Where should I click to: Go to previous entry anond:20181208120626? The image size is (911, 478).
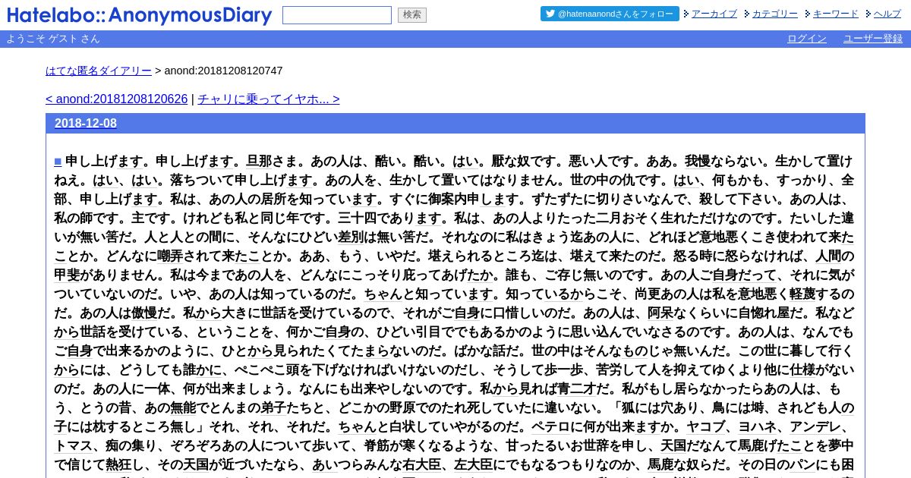pyautogui.click(x=117, y=99)
